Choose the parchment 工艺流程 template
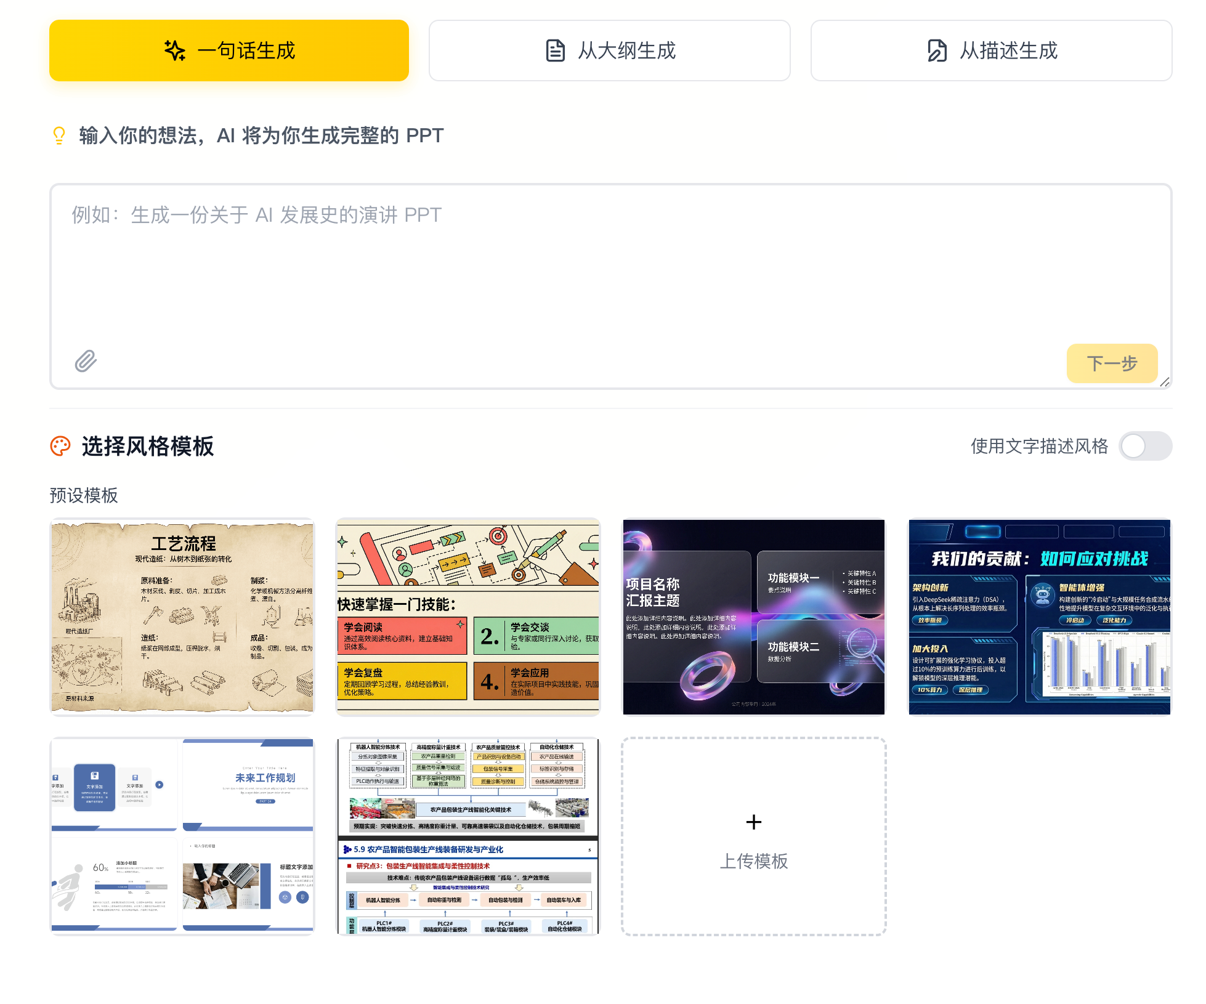Image resolution: width=1206 pixels, height=1004 pixels. [182, 617]
